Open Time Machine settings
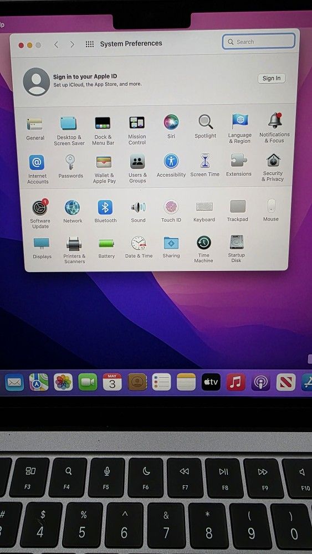 coord(203,243)
